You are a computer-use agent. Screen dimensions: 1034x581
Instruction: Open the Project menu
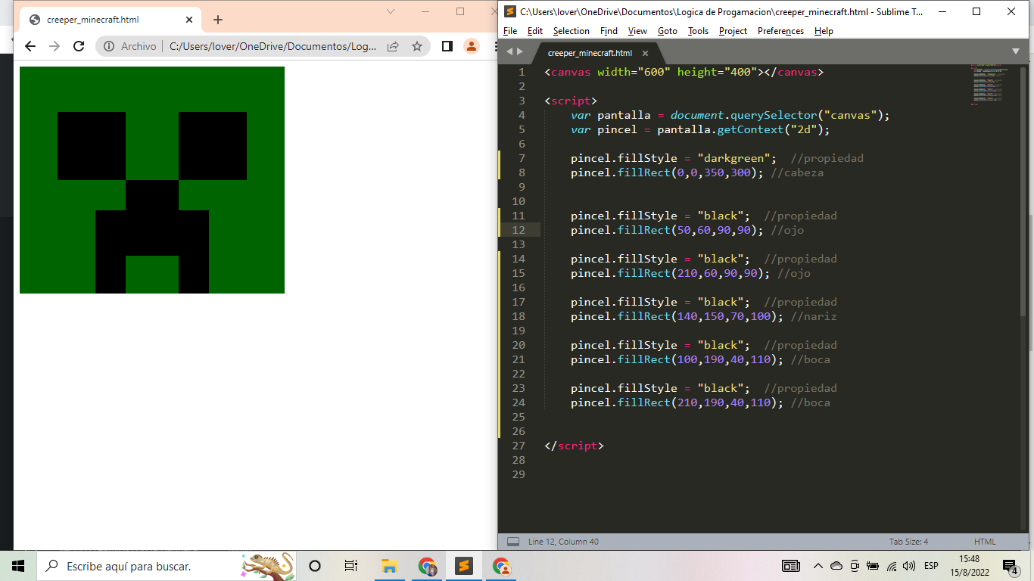(733, 31)
